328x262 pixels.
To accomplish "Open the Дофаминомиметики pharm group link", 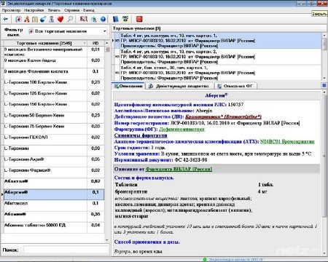I will click(x=181, y=130).
